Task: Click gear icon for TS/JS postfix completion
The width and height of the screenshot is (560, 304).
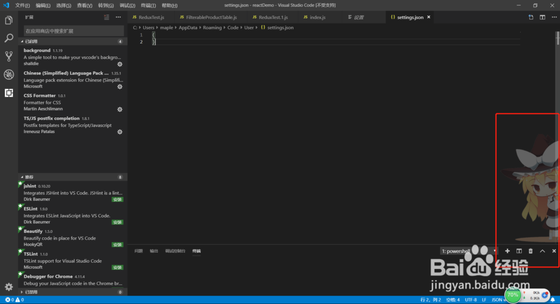Action: 120,132
